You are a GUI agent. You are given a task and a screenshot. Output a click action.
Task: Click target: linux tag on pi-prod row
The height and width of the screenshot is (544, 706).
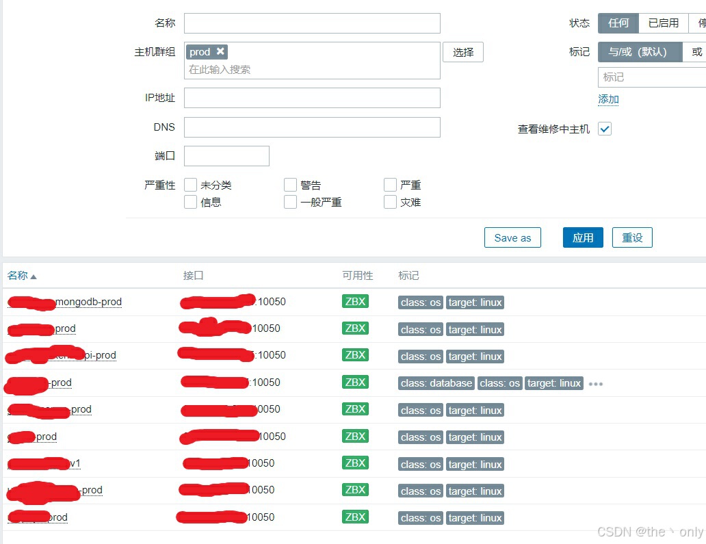pos(475,357)
